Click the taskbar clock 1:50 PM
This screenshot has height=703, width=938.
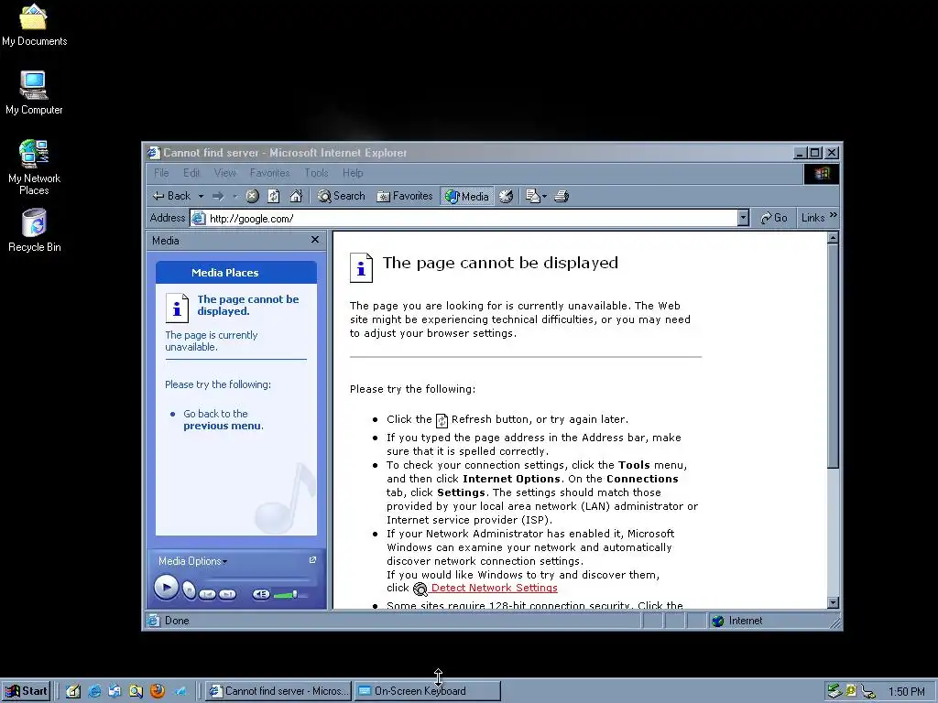pos(906,692)
